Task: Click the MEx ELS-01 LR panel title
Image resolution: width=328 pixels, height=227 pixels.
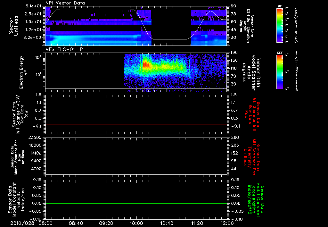Action: (65, 50)
